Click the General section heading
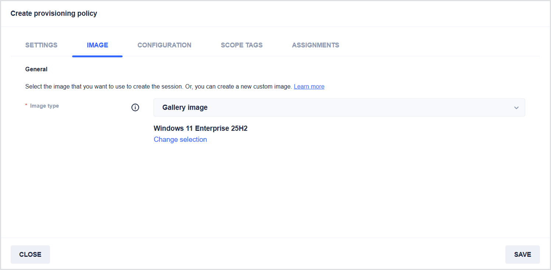This screenshot has height=270, width=551. [x=36, y=69]
